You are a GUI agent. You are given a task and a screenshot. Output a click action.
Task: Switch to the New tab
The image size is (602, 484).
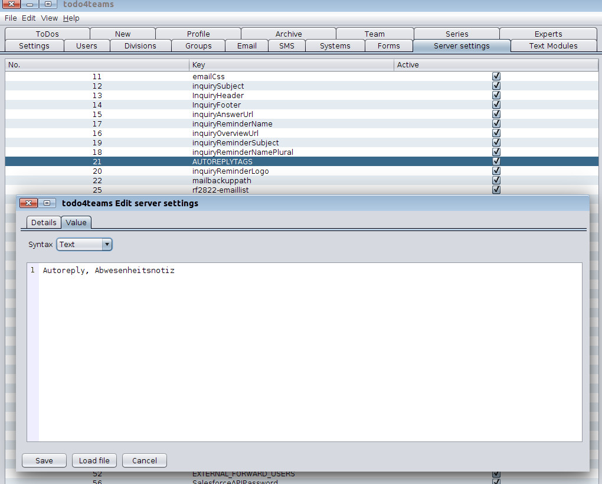point(123,34)
